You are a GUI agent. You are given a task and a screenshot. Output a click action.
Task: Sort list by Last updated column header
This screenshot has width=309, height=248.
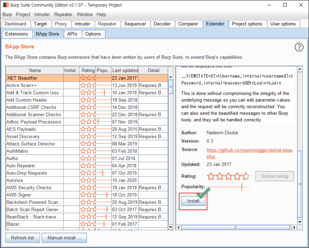coord(125,70)
